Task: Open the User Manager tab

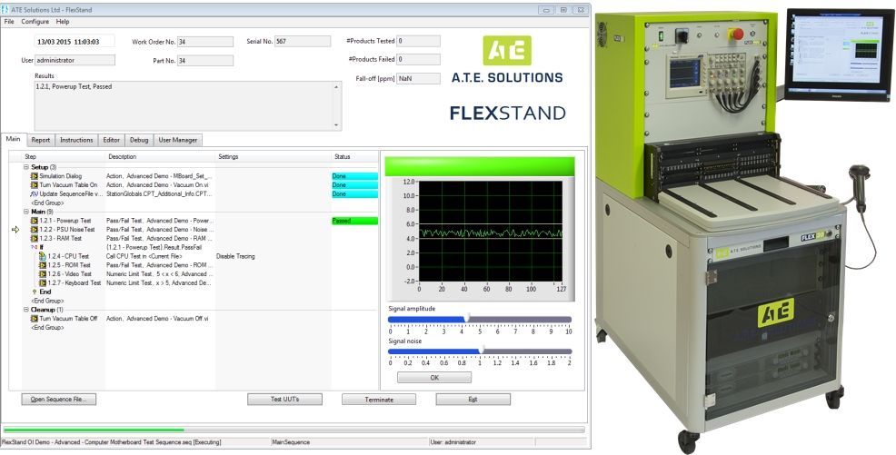Action: click(x=178, y=140)
